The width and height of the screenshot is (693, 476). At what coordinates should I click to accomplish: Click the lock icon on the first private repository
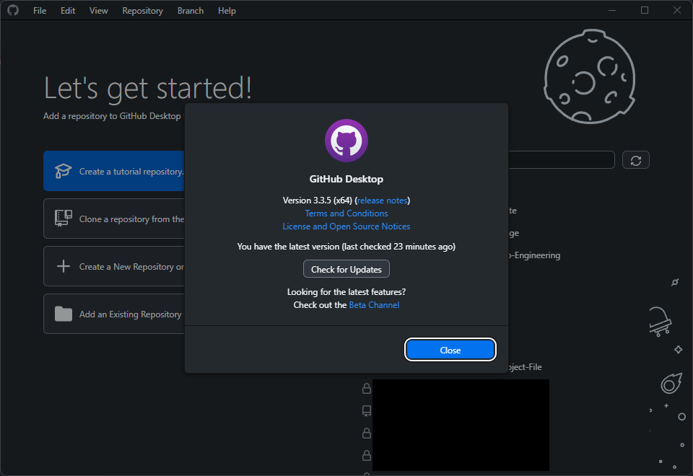[x=366, y=388]
